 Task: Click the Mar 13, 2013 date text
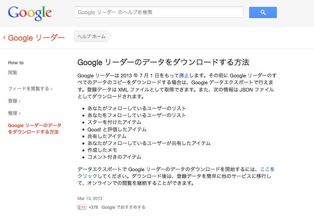pos(90,198)
